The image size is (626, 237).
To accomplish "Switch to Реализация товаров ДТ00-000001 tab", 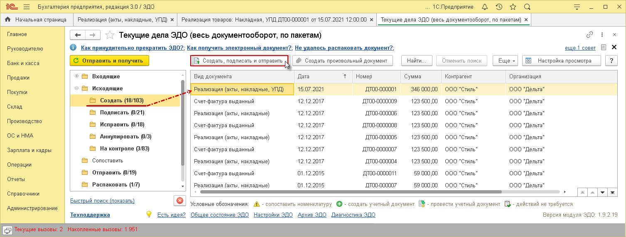I will (x=276, y=19).
